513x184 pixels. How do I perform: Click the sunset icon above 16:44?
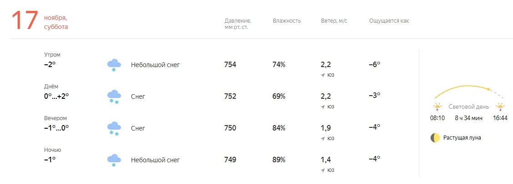[x=500, y=107]
